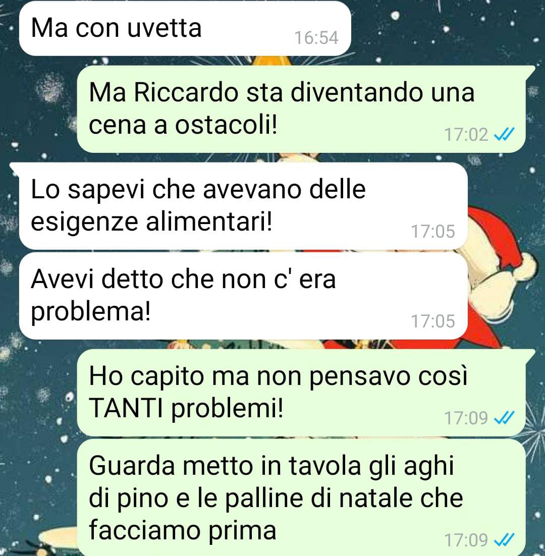Tap the "Ma con uvetta" message bubble
This screenshot has height=556, width=545.
[x=185, y=28]
